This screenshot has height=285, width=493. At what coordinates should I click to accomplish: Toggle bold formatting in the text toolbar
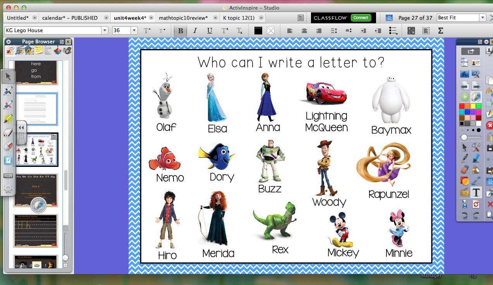coord(180,31)
